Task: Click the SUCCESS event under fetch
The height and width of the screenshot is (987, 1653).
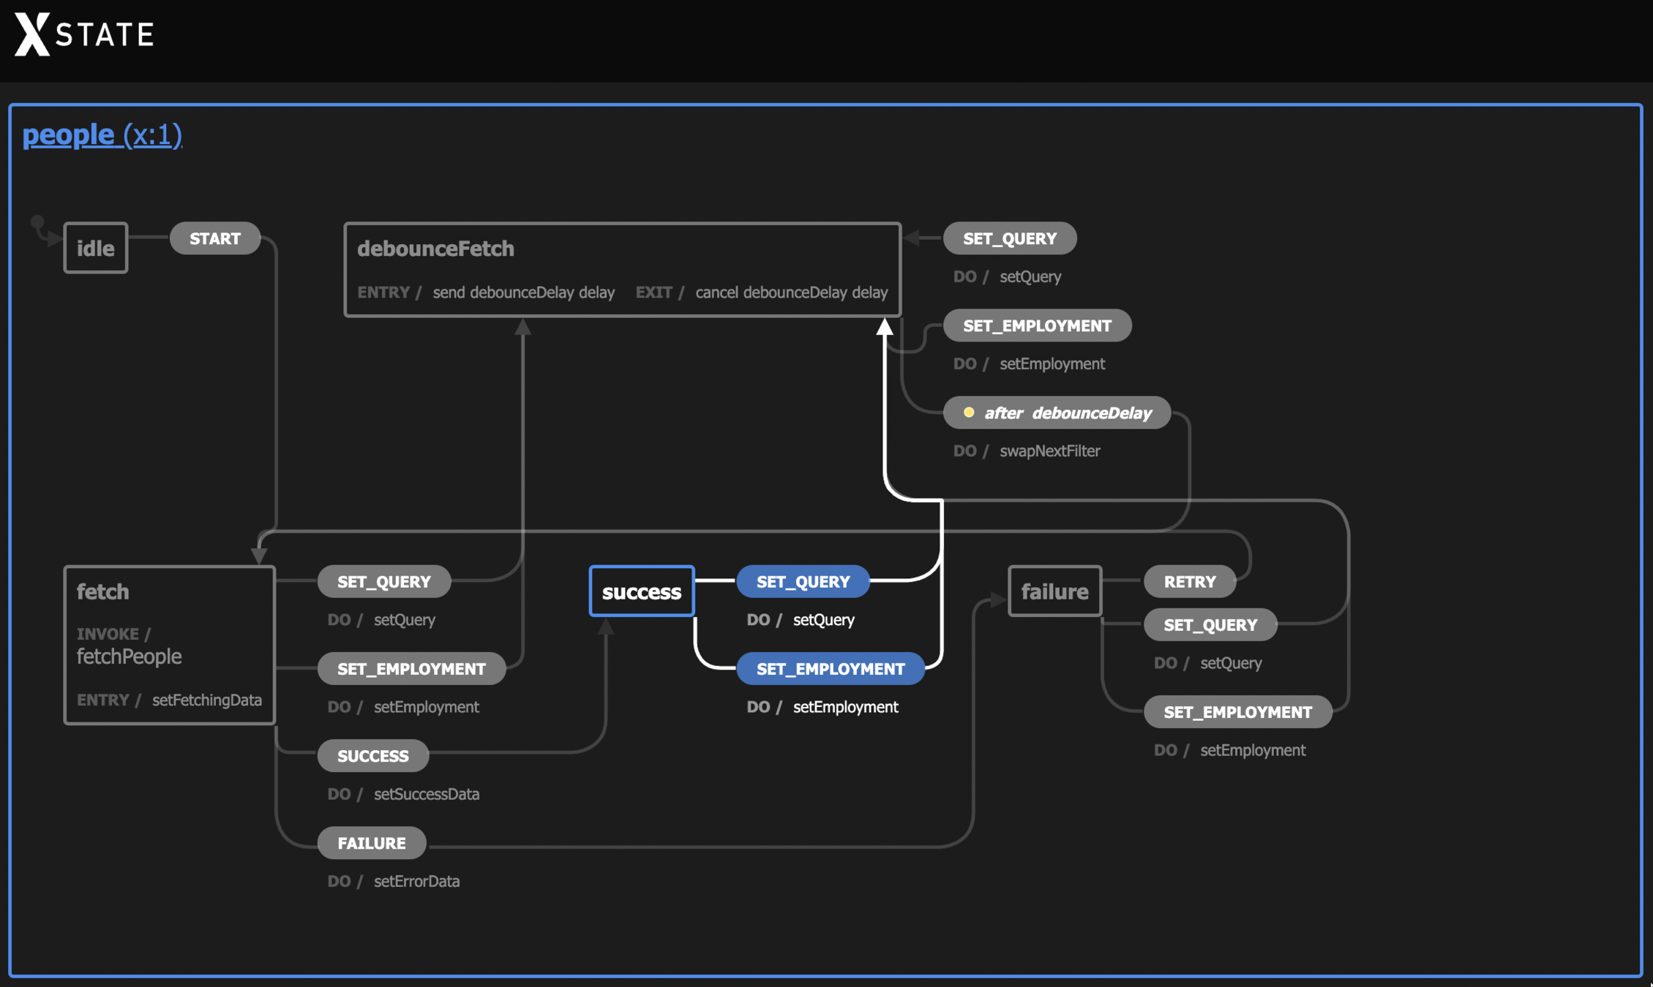Action: [372, 755]
